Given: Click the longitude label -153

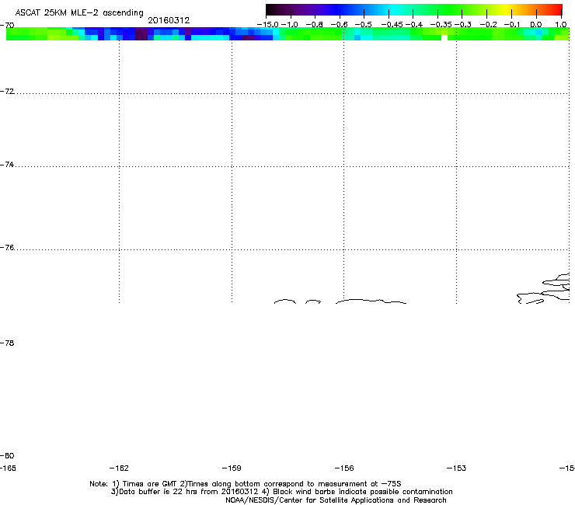Looking at the screenshot, I should tap(457, 468).
